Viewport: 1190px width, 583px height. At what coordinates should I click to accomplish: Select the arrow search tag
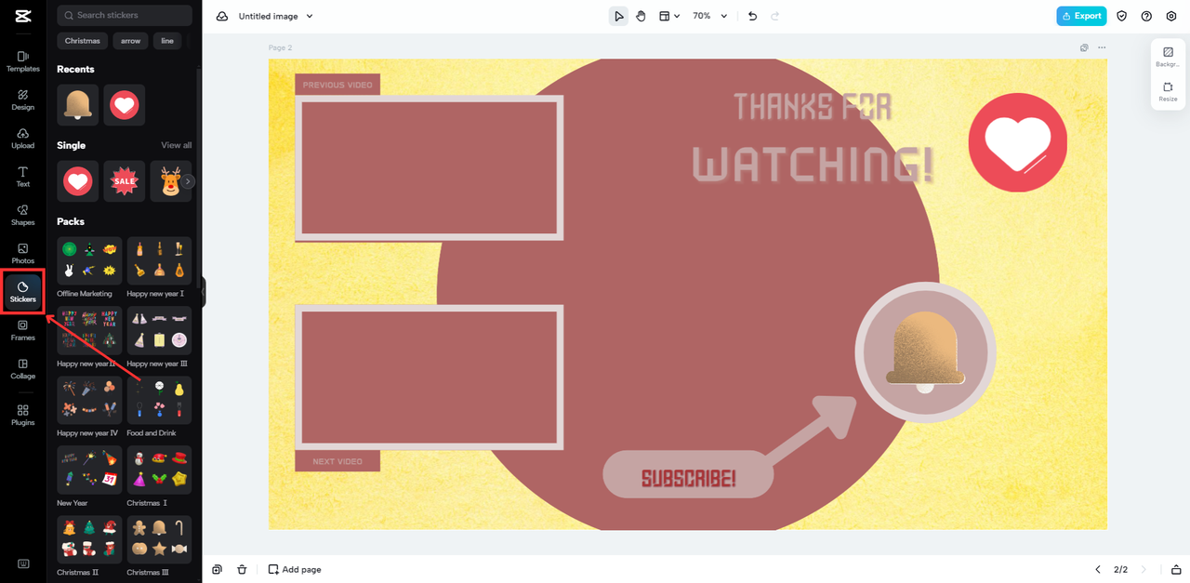point(130,41)
